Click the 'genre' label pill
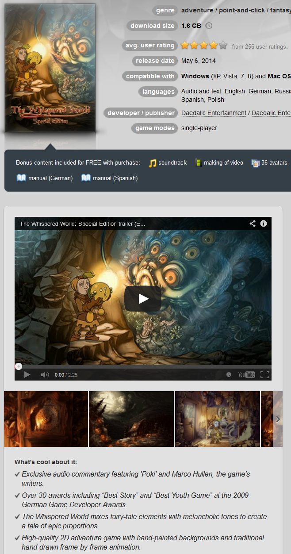Viewport: 291px width, 554px height. pos(165,10)
